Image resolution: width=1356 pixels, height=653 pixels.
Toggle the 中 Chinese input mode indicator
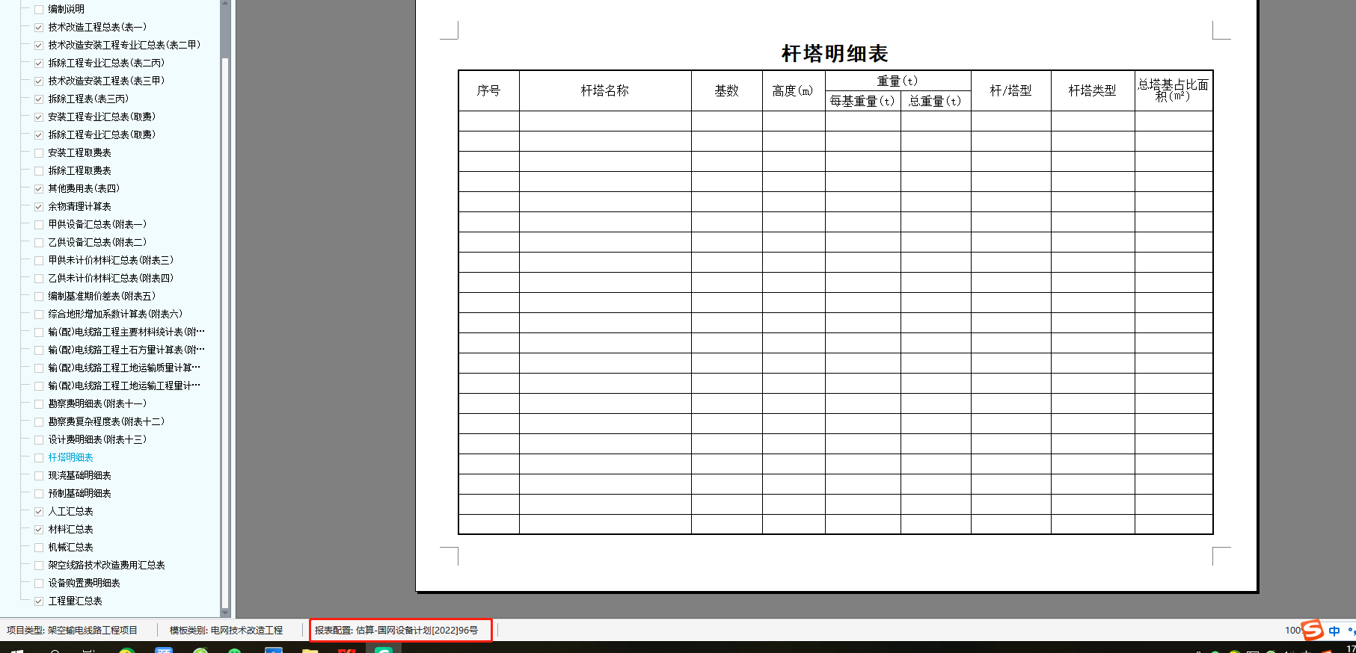pos(1334,631)
